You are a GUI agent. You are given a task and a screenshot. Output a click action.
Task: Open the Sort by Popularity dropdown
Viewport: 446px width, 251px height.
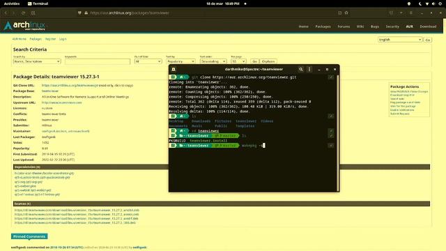pyautogui.click(x=180, y=61)
